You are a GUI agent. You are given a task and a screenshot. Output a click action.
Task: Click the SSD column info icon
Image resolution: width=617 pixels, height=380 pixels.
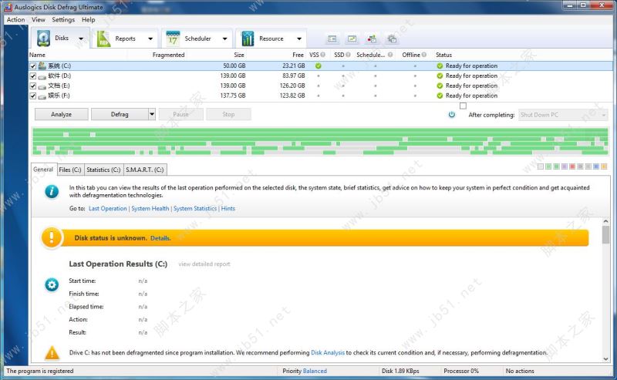tap(349, 55)
